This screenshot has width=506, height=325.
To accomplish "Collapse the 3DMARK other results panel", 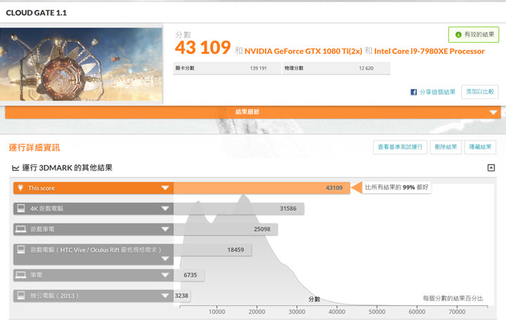I will point(491,168).
